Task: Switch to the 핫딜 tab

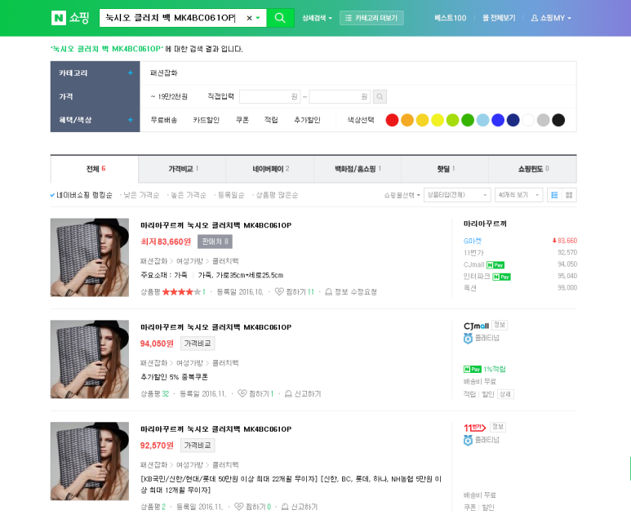Action: pos(445,169)
